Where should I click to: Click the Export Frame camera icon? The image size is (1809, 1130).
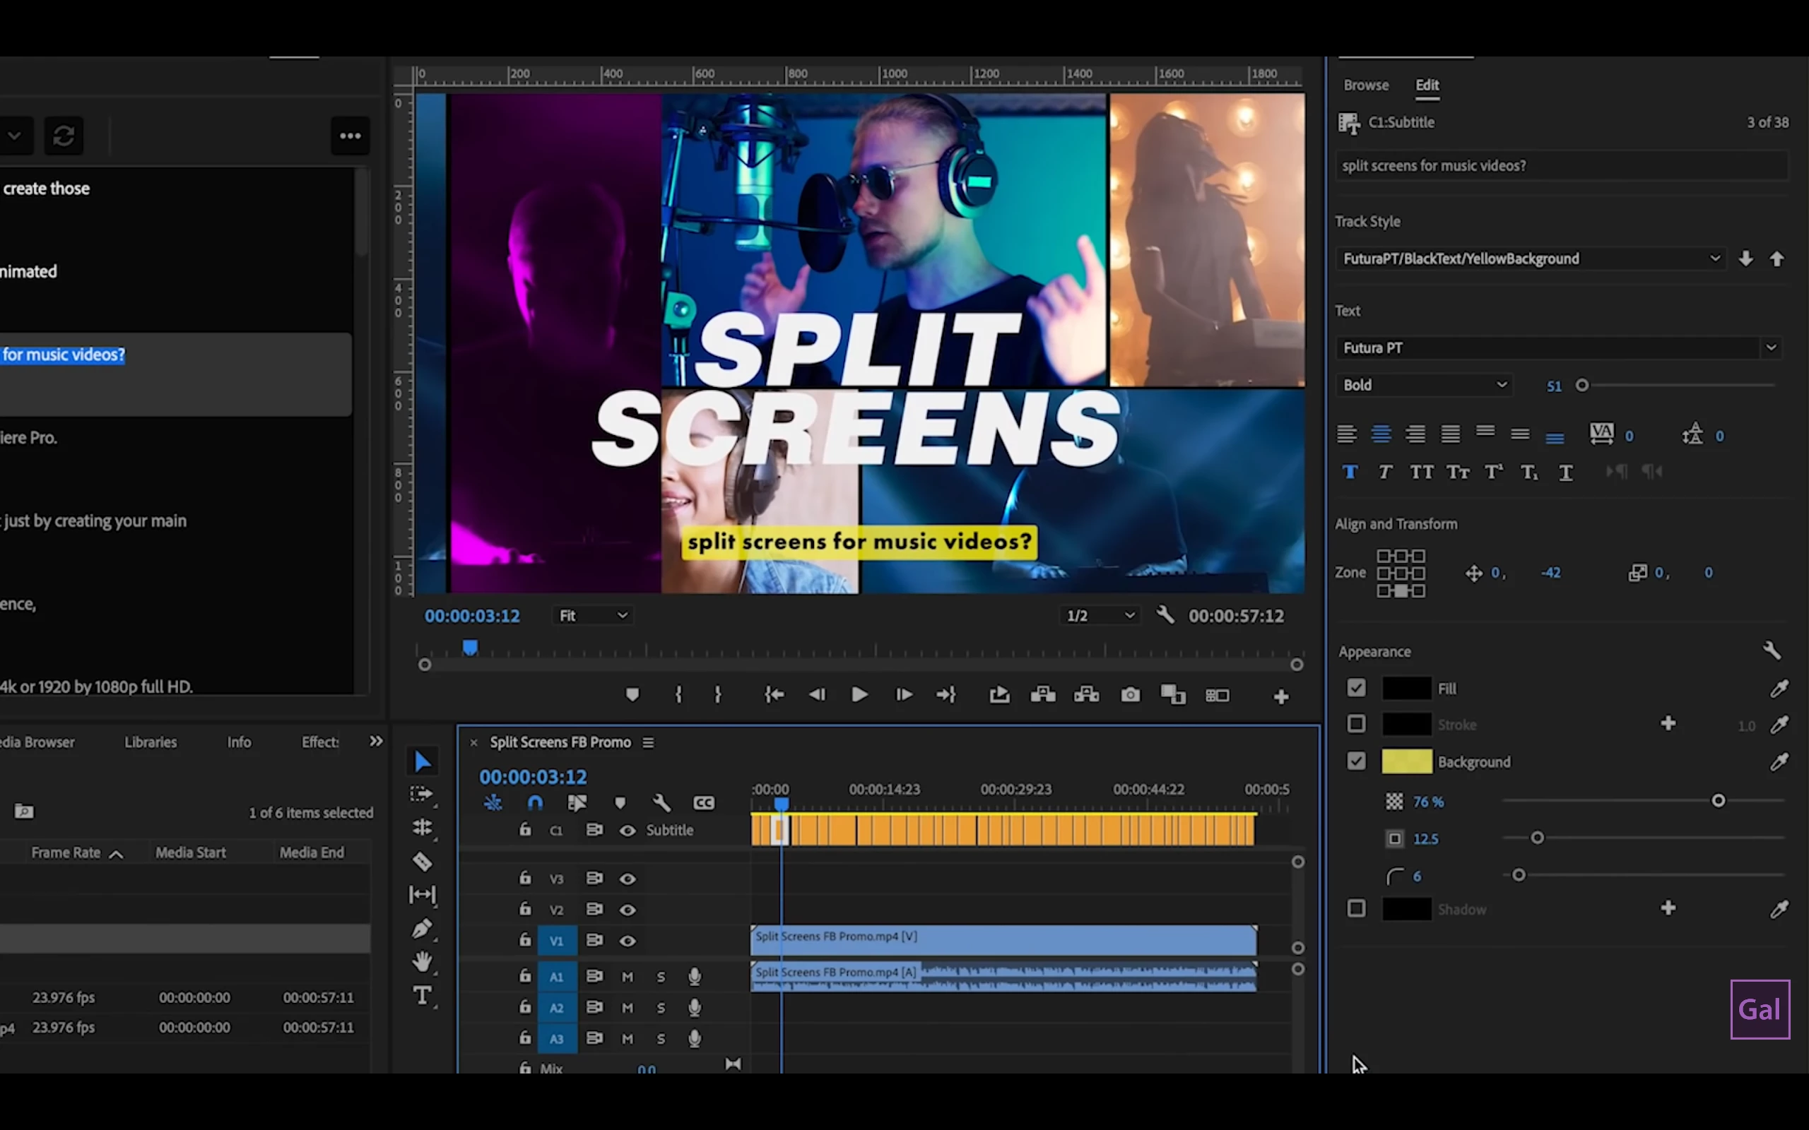point(1130,695)
